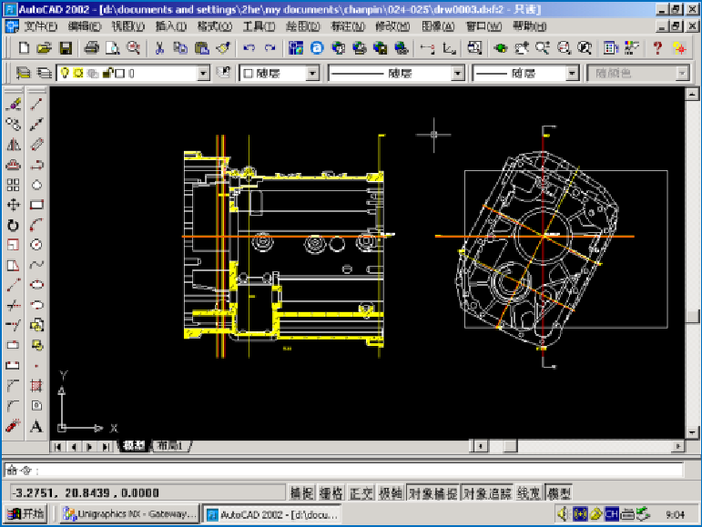Select the Erase tool in Modify toolbar
This screenshot has width=702, height=527.
(x=14, y=105)
